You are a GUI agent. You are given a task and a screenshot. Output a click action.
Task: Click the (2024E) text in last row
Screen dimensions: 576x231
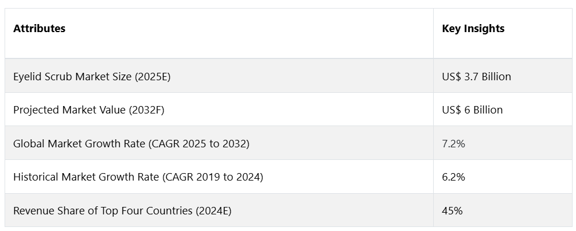click(x=213, y=211)
